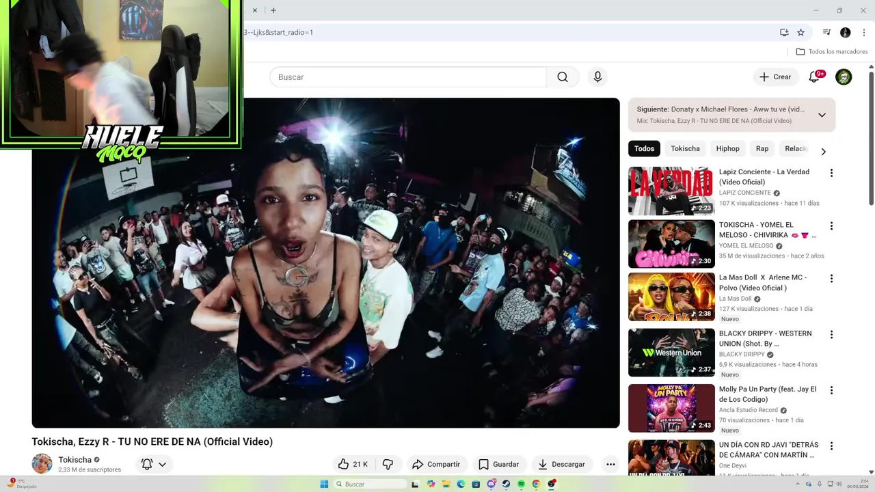
Task: Open the Chrome profile avatar
Action: (x=846, y=32)
